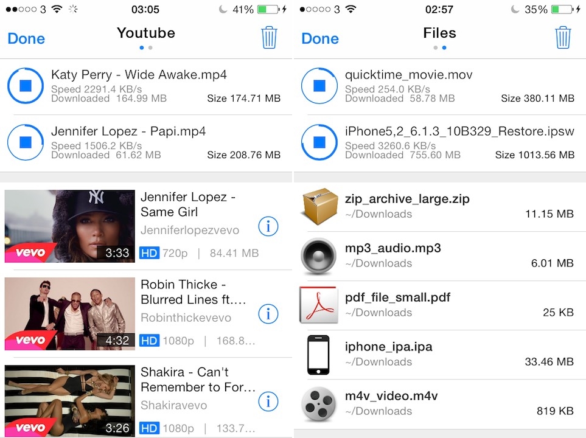Viewport: 586px width, 438px height.
Task: Tap the Katy Perry - Wide Awake.mp4 title
Action: pyautogui.click(x=139, y=74)
